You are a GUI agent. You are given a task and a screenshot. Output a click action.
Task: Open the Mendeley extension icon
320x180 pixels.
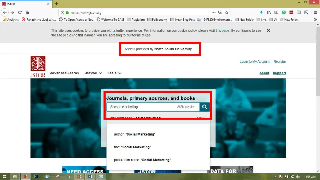click(x=292, y=12)
